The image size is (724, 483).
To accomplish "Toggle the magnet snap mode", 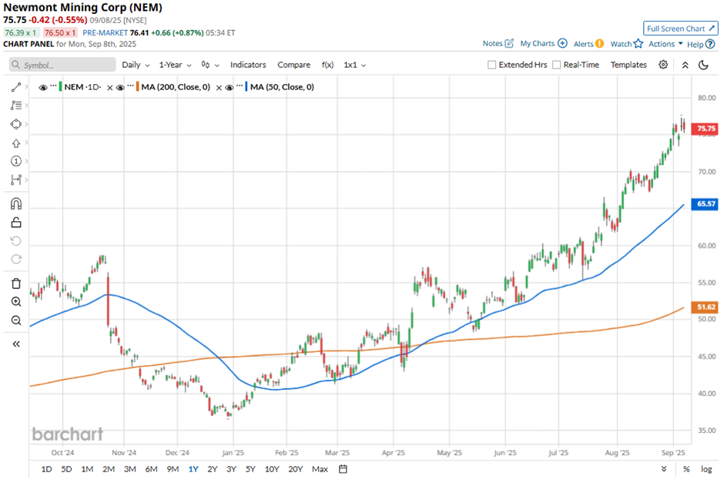I will [x=16, y=203].
